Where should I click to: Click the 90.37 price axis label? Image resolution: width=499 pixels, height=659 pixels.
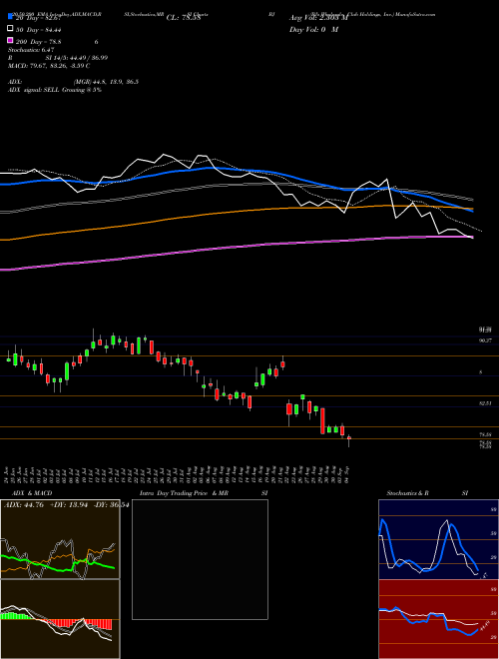click(485, 340)
